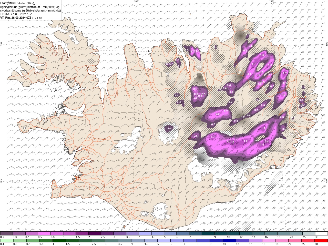
Task: Click the top-row legend swatch between 6 and 7
Action: point(183,233)
